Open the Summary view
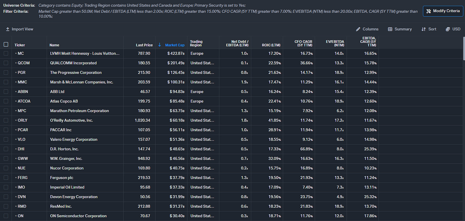Viewport: 465px width, 221px height. pos(400,29)
